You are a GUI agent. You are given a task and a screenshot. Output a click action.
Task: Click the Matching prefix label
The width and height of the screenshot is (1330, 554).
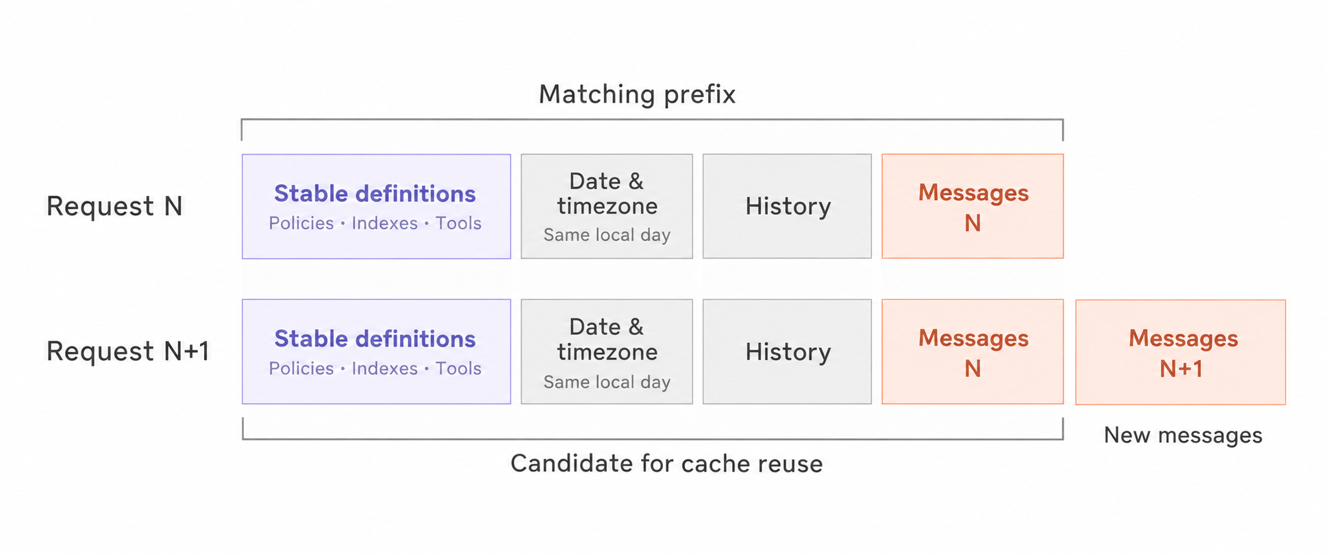pos(637,95)
